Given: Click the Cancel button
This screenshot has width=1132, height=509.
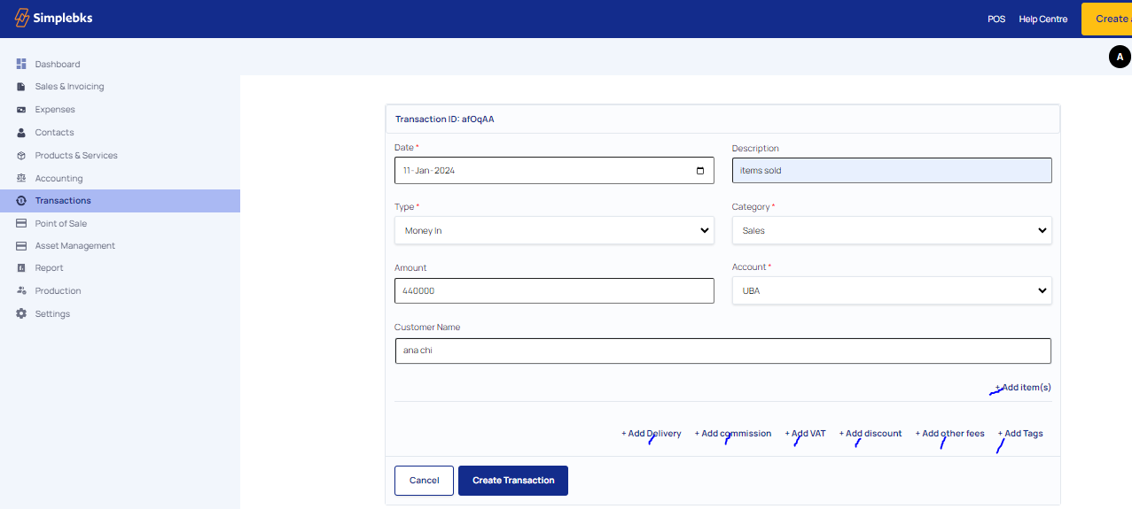Looking at the screenshot, I should point(424,481).
